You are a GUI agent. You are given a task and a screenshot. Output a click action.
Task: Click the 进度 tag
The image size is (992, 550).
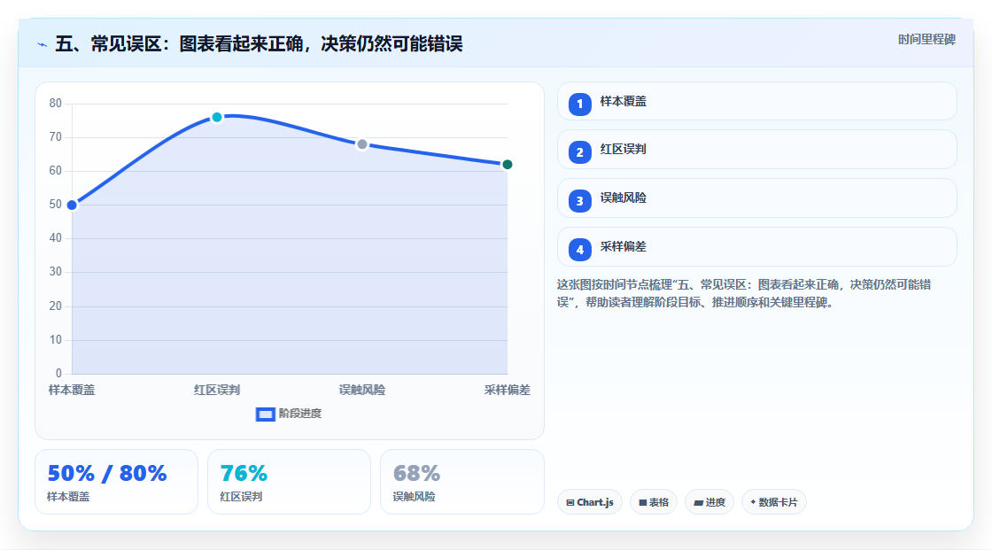pyautogui.click(x=709, y=502)
